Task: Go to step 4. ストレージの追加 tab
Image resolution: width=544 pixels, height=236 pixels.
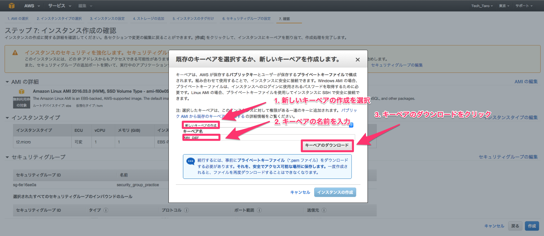Action: pos(148,19)
